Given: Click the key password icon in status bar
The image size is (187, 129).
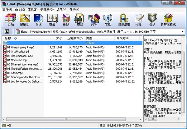Looking at the screenshot, I should 9,125.
